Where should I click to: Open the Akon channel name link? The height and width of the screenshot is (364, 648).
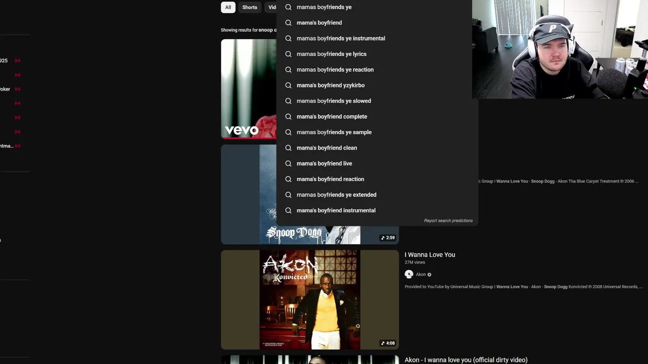421,275
